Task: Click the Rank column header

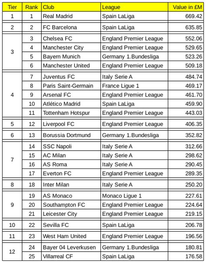Action: pyautogui.click(x=32, y=7)
